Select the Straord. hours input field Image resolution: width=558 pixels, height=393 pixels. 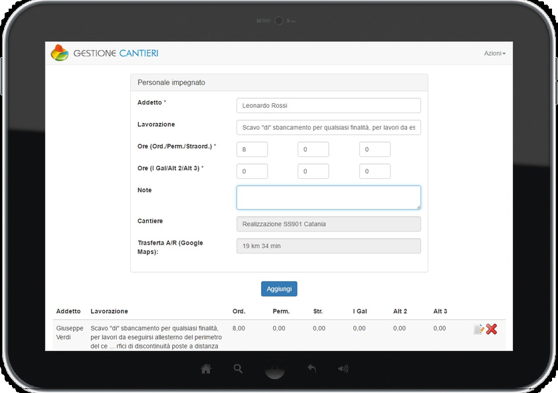coord(375,150)
